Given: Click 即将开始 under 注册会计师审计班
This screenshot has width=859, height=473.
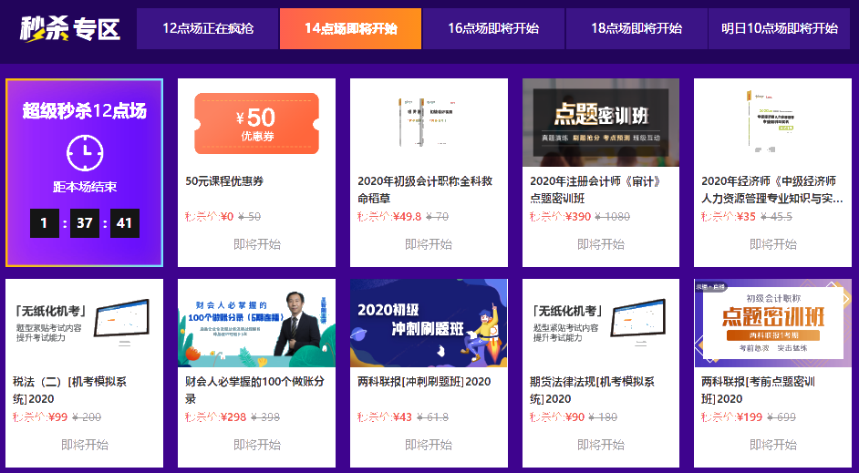Looking at the screenshot, I should tap(601, 244).
